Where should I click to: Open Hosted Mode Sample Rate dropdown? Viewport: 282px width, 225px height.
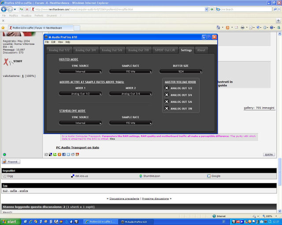pyautogui.click(x=130, y=72)
